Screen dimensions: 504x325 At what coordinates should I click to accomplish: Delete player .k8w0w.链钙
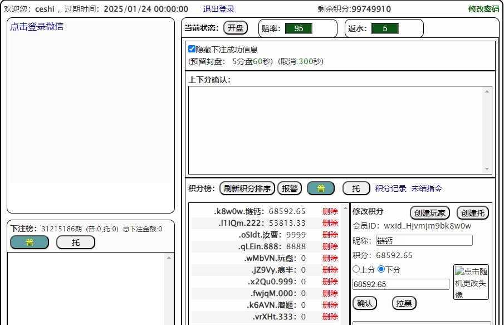click(x=330, y=211)
